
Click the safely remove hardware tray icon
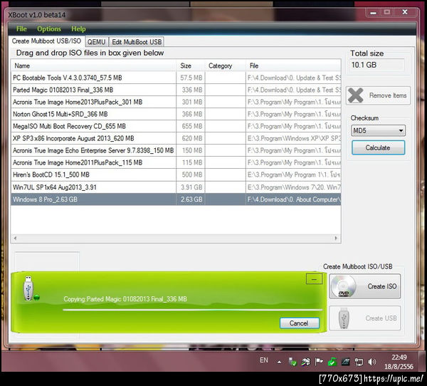pos(292,362)
